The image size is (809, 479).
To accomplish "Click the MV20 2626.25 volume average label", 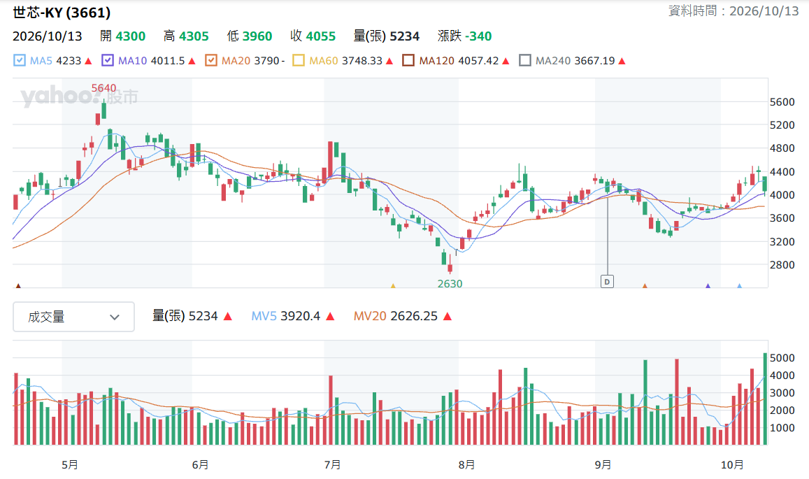I will (396, 316).
